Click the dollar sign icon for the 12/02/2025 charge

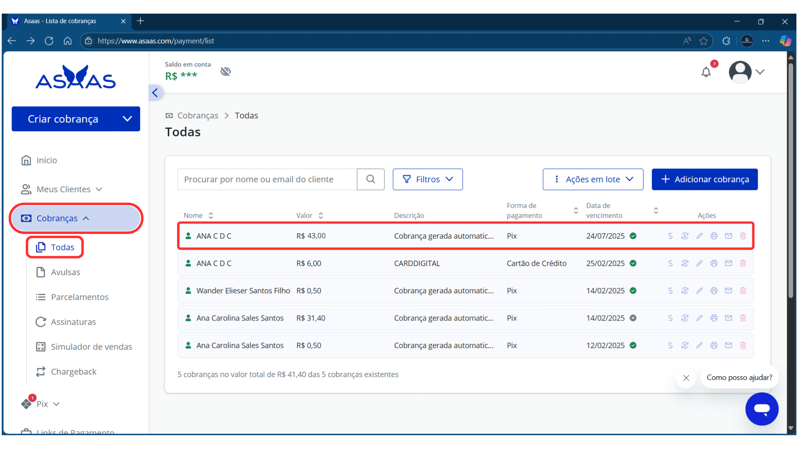670,345
